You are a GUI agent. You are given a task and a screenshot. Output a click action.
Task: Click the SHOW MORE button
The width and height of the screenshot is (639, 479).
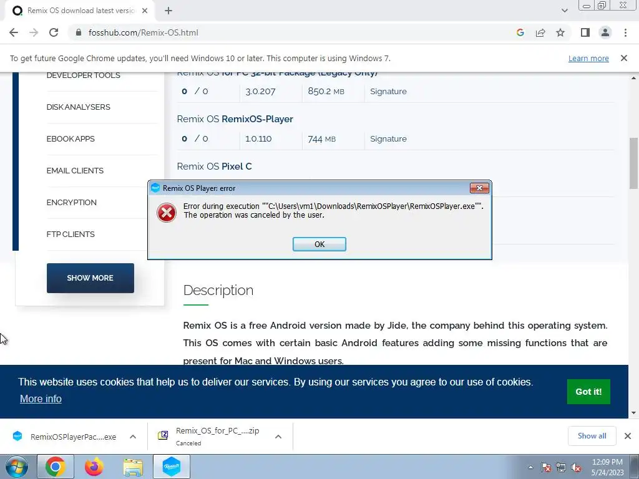pyautogui.click(x=90, y=278)
